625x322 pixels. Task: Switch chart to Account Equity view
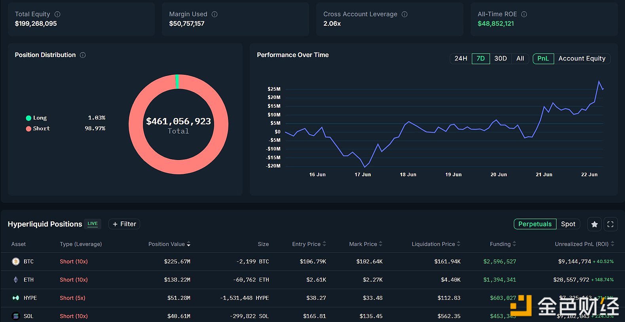point(581,59)
